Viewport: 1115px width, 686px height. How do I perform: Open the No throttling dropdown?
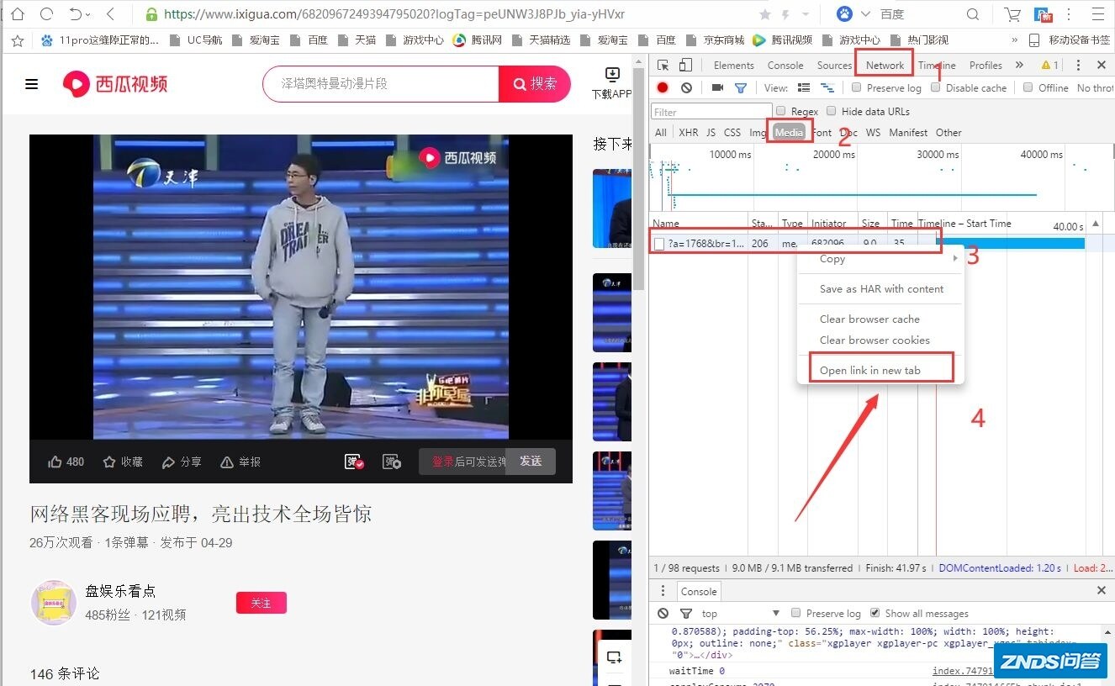(1096, 87)
